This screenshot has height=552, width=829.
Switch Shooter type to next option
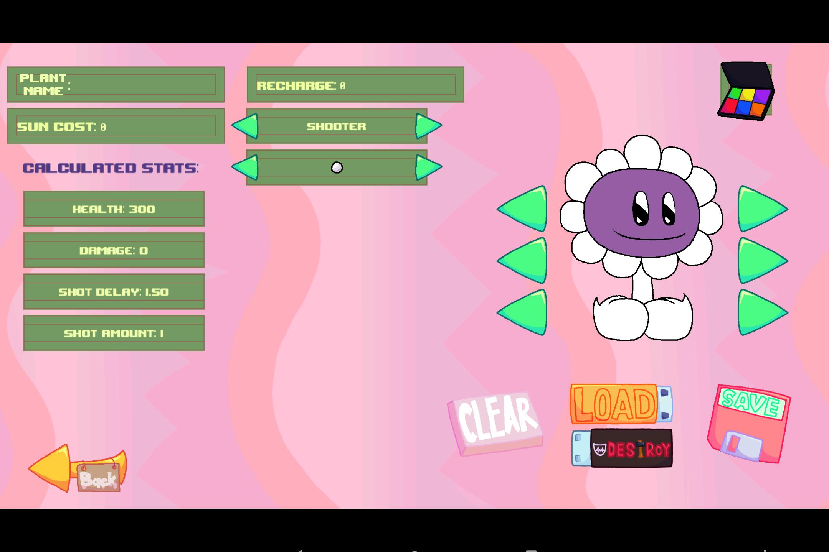(428, 126)
